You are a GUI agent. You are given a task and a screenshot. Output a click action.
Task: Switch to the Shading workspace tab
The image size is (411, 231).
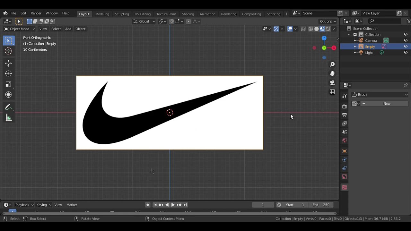(188, 14)
